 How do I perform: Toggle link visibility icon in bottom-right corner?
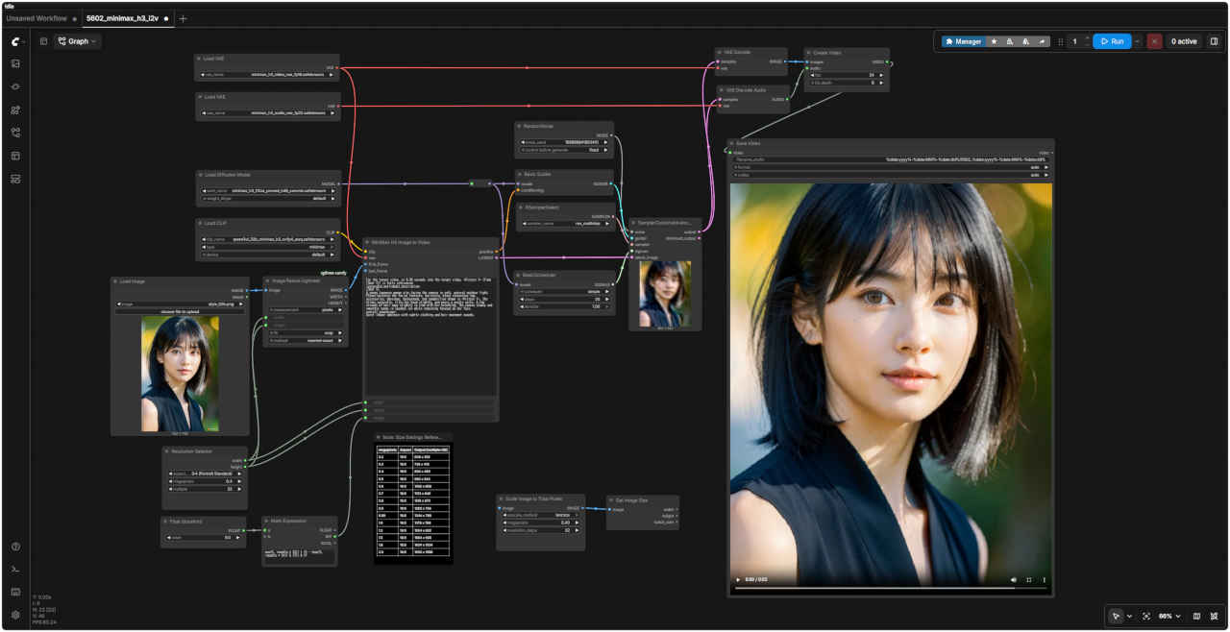click(x=1213, y=616)
